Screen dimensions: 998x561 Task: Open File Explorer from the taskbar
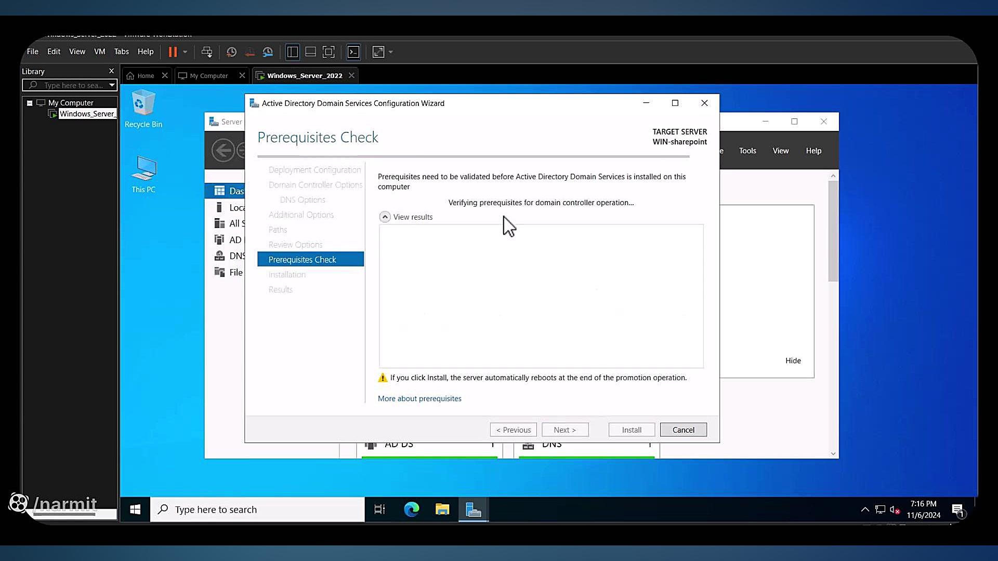click(442, 510)
